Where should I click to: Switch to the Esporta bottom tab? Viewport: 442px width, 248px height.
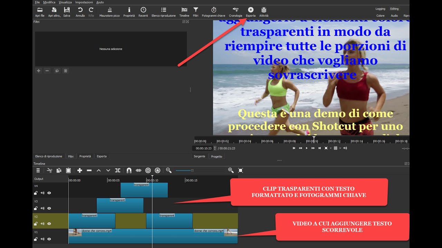click(x=102, y=156)
